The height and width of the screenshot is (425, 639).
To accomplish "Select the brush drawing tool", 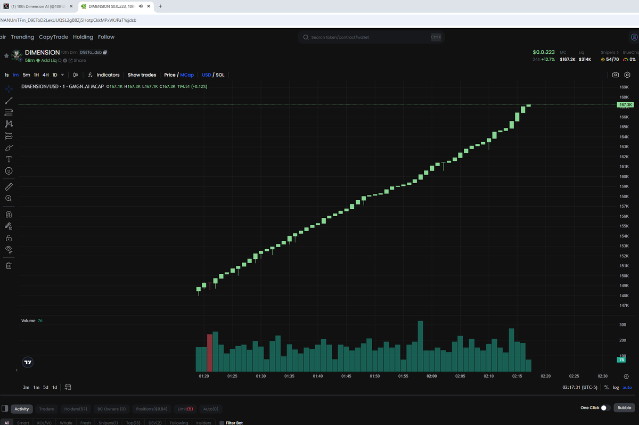I will pyautogui.click(x=9, y=148).
